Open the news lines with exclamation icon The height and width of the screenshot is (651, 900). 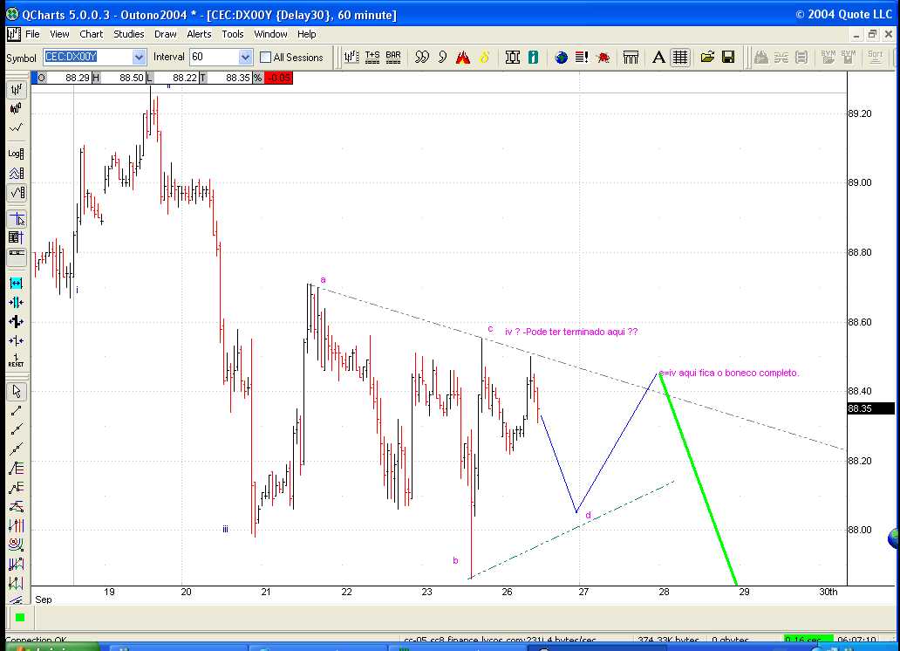click(x=582, y=57)
